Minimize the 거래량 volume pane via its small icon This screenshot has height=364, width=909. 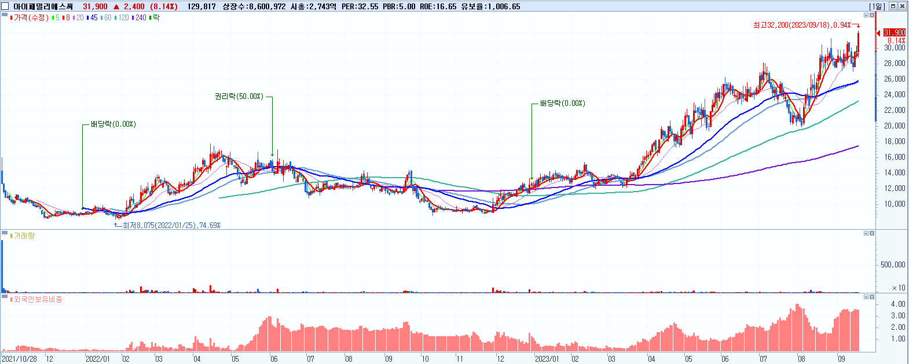pyautogui.click(x=866, y=233)
